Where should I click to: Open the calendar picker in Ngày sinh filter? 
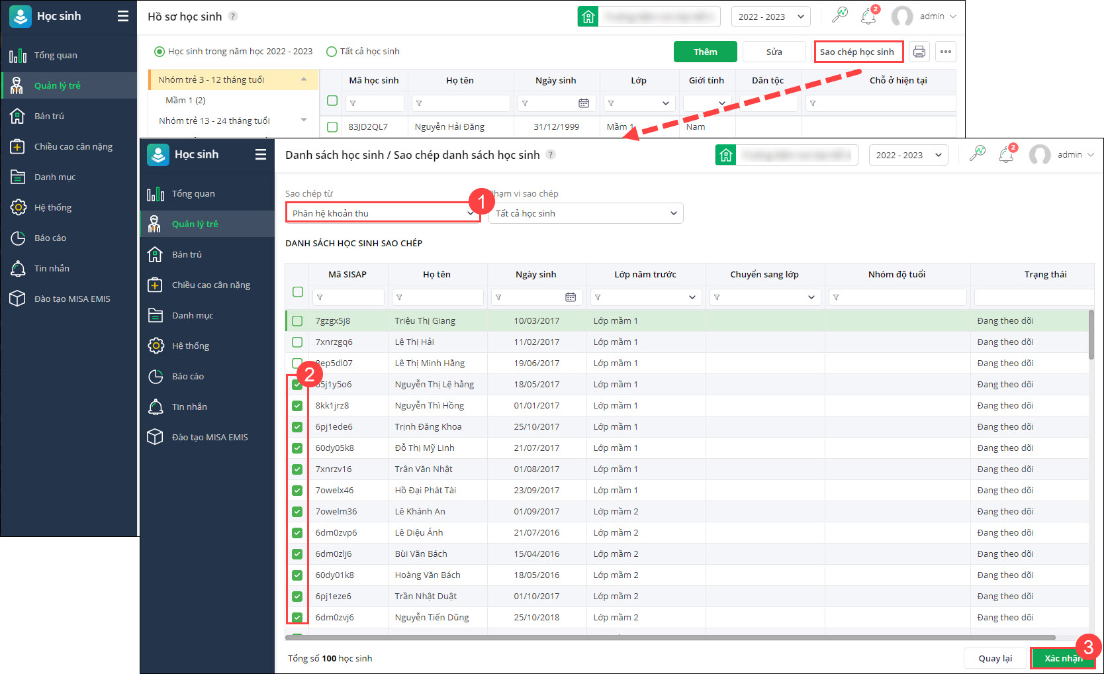pos(571,297)
